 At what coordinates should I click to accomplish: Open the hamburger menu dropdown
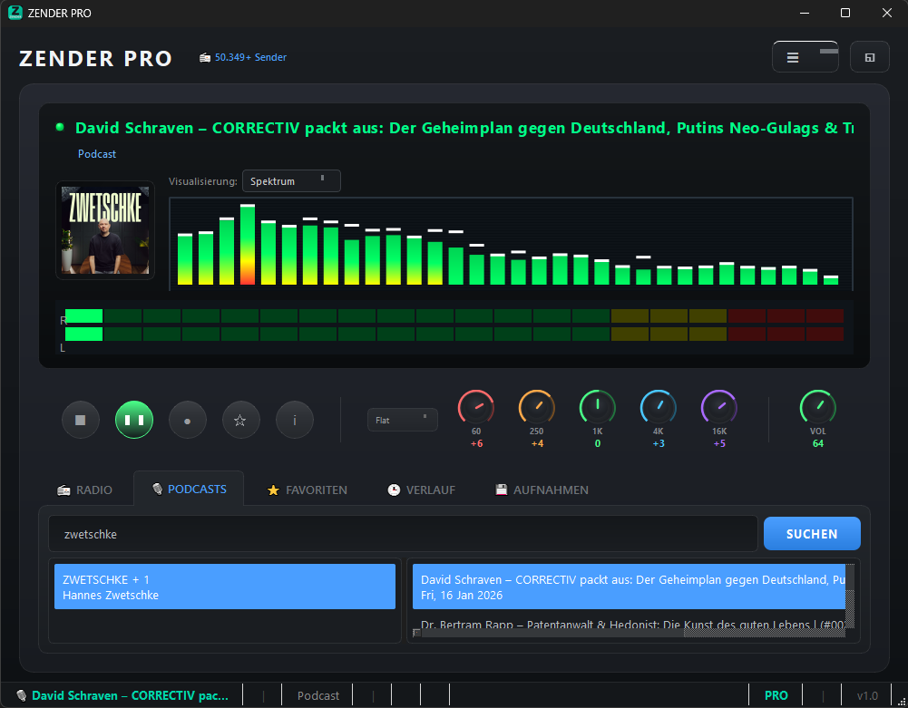point(805,57)
